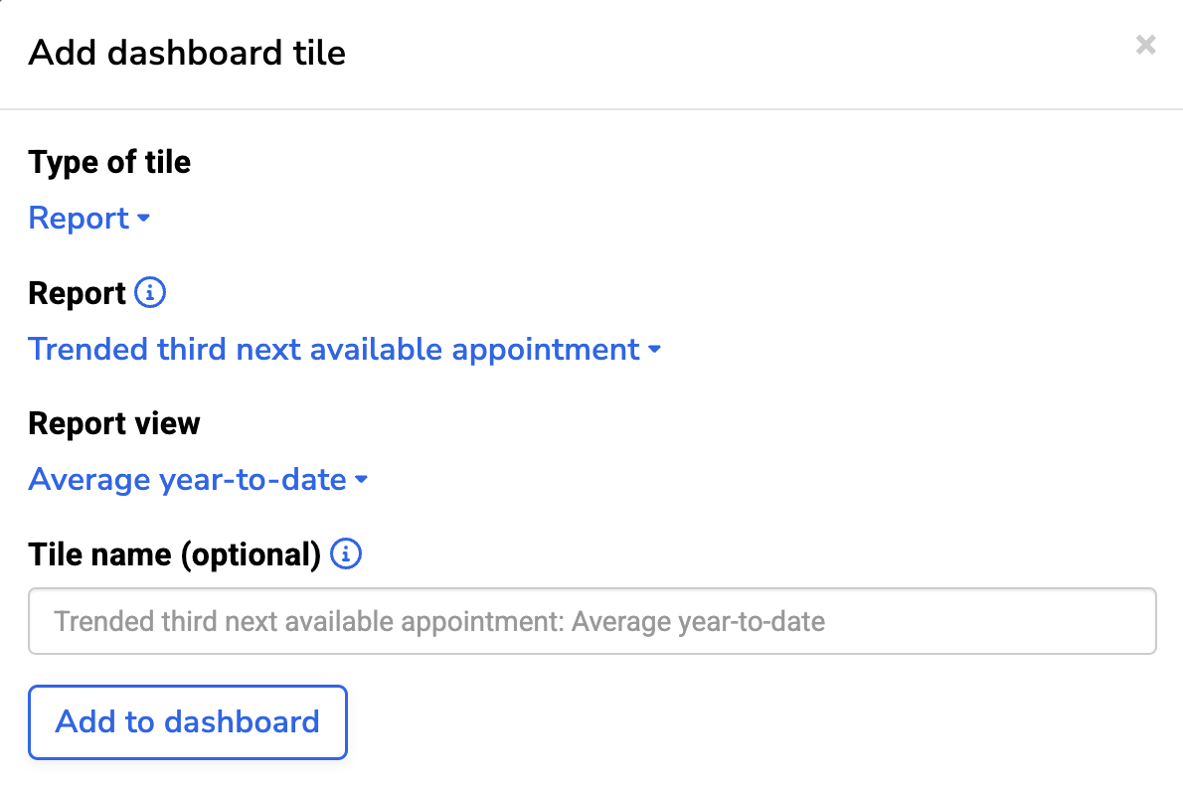1183x785 pixels.
Task: Click caret after Trended third next available appointment
Action: (x=654, y=350)
